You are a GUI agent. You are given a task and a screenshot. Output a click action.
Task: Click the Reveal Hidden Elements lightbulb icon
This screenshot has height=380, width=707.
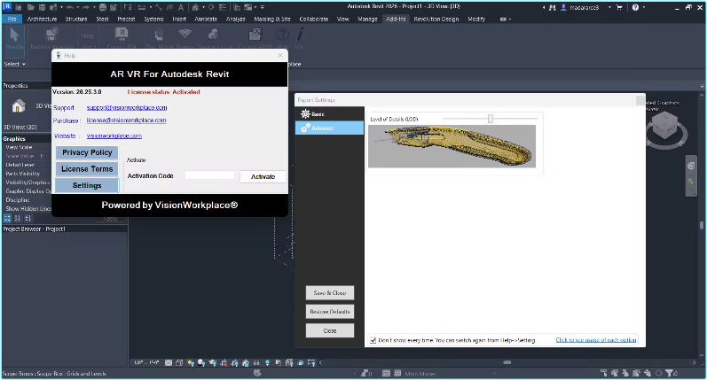[x=267, y=362]
